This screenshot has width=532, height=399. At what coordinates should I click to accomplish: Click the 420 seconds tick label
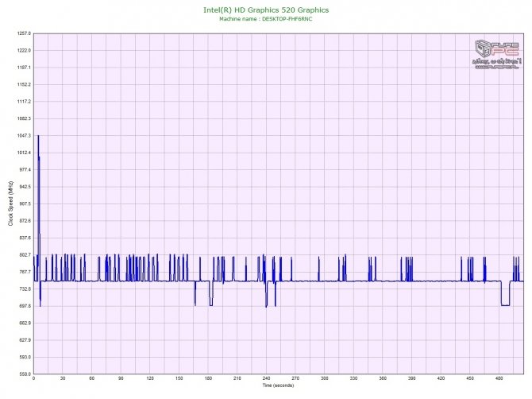pos(441,378)
